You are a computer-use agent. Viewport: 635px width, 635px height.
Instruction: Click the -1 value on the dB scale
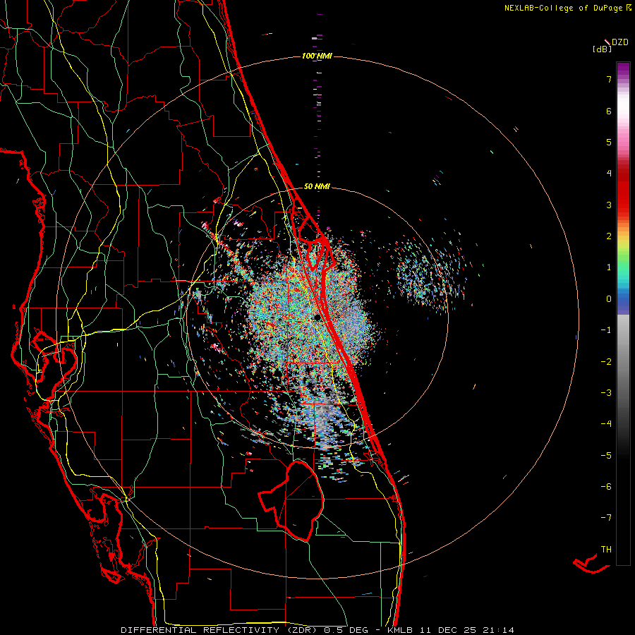click(x=606, y=330)
